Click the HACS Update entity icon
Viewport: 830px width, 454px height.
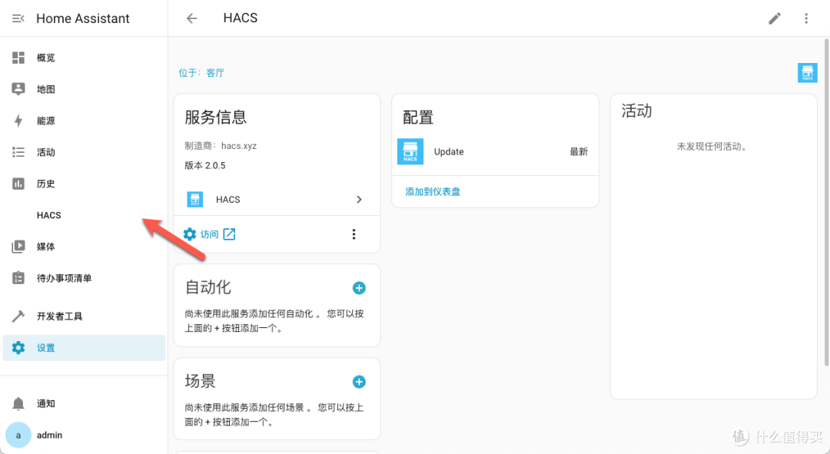[410, 151]
